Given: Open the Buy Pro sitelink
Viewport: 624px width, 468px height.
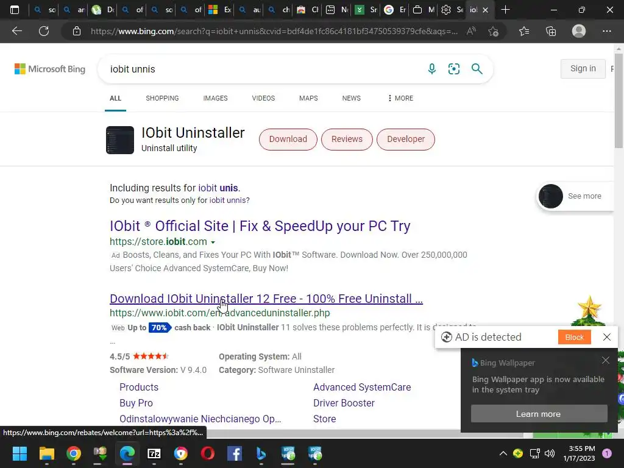Looking at the screenshot, I should point(136,403).
